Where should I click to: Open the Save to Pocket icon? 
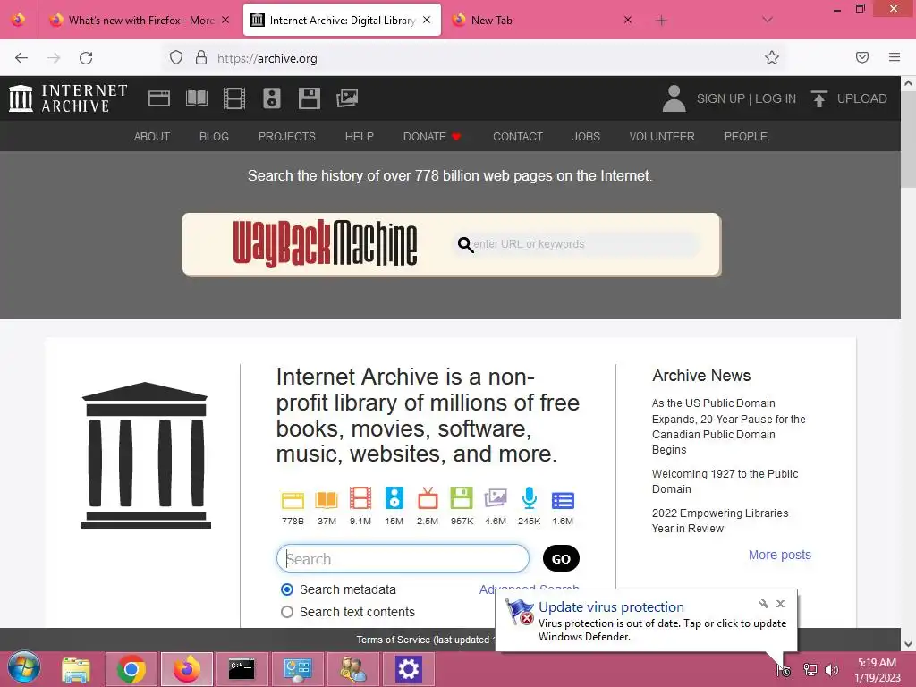pos(862,57)
